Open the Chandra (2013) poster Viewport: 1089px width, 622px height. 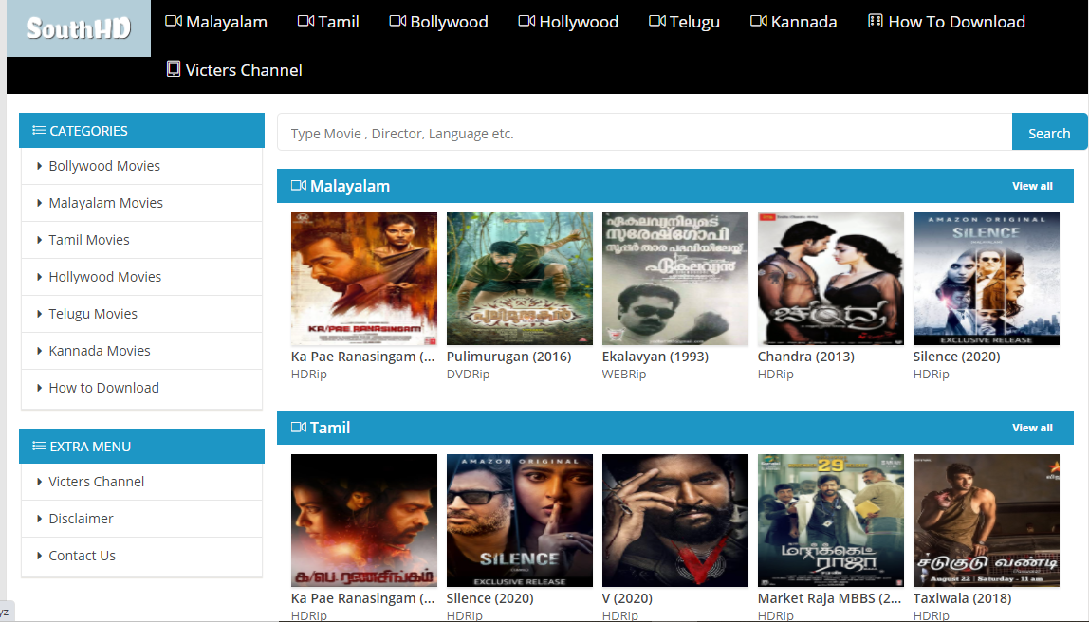pyautogui.click(x=831, y=279)
